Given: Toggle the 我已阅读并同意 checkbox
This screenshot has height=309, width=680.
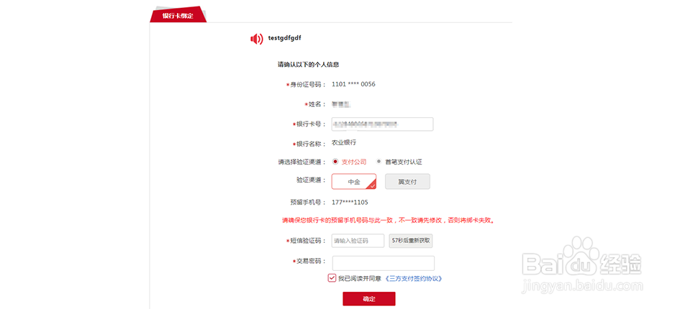Looking at the screenshot, I should pos(332,278).
